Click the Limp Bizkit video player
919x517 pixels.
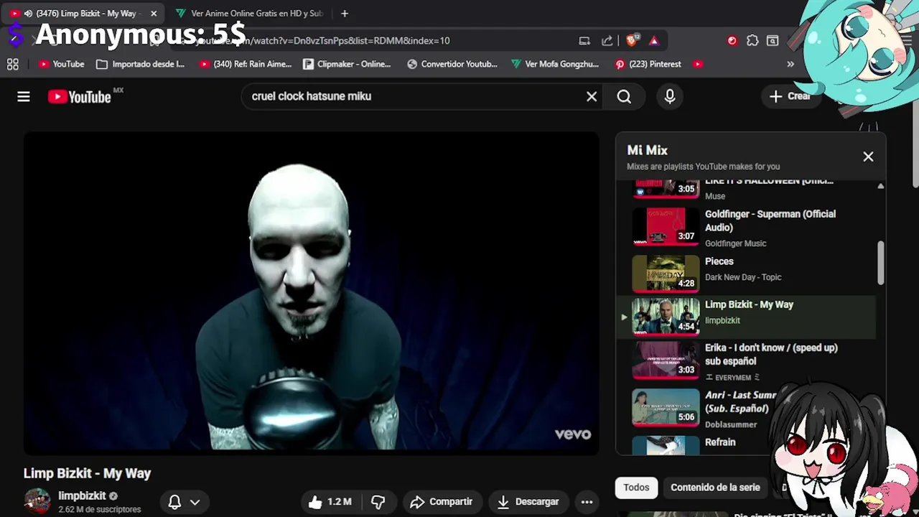[312, 293]
